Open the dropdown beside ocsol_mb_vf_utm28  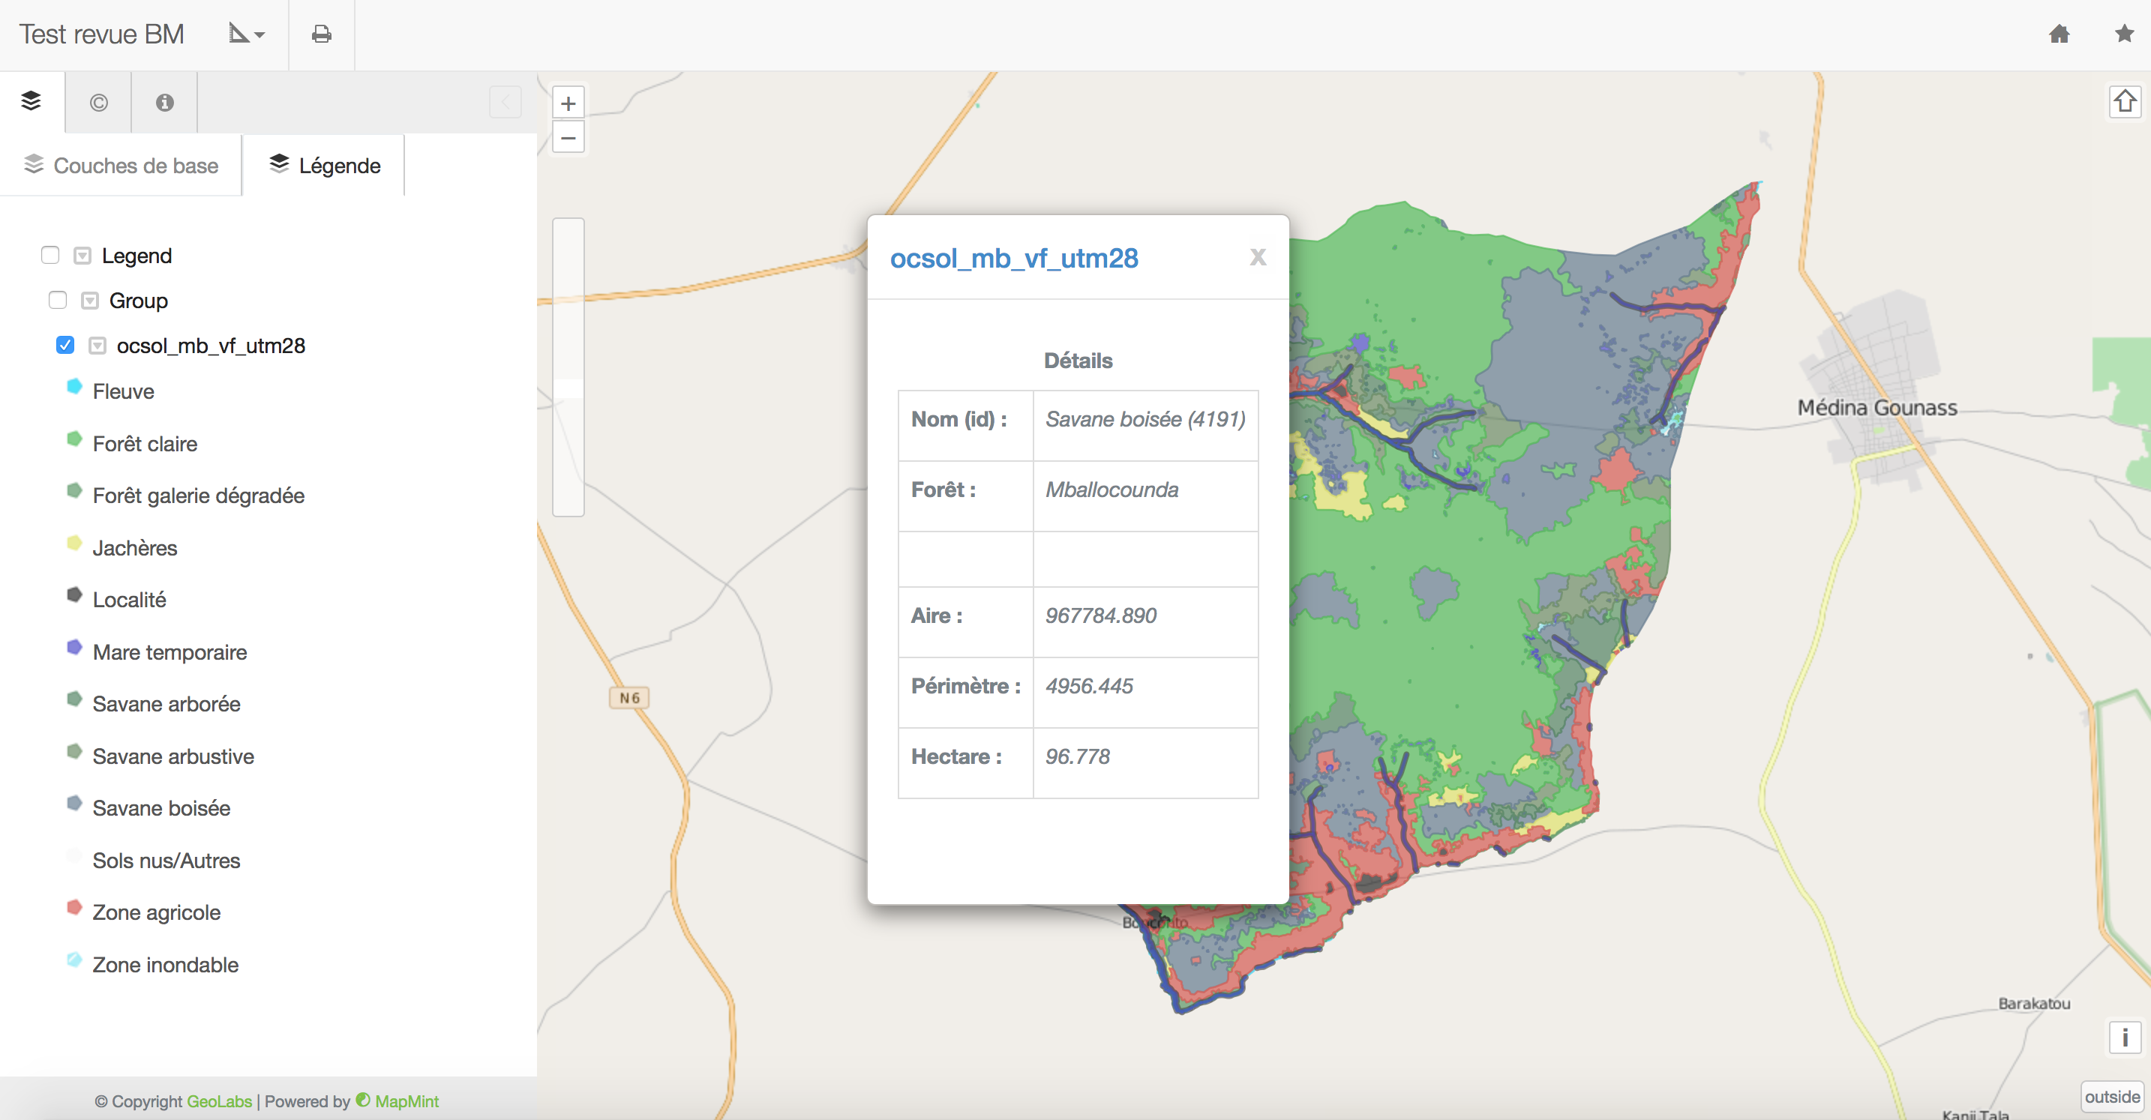point(97,345)
